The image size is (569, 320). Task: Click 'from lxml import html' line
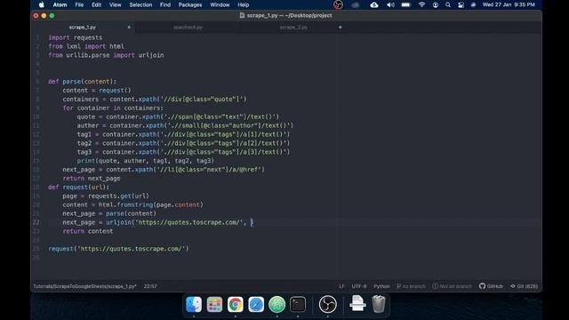(x=86, y=46)
